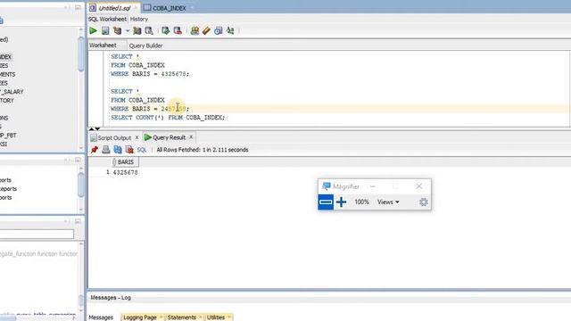Click the "SELECT COUNT(*) FROM COBA_INDEX;" line
The width and height of the screenshot is (571, 321).
point(168,118)
